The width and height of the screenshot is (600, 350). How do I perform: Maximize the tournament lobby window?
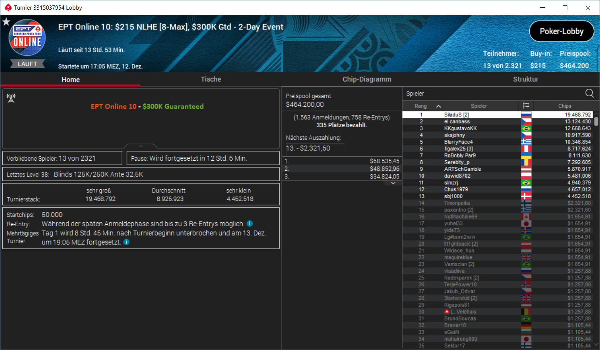[565, 7]
